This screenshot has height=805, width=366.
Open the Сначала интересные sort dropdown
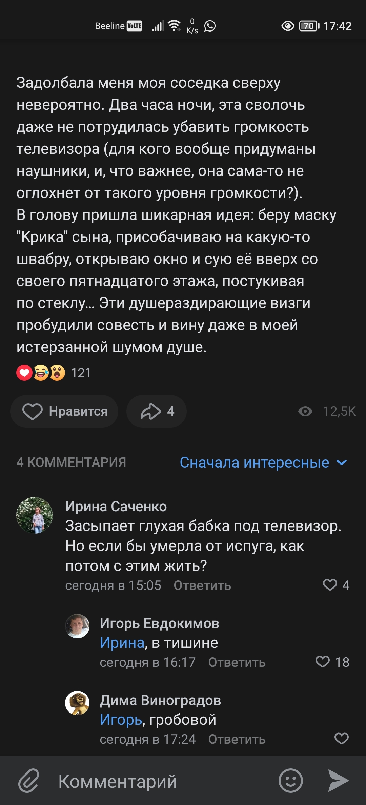255,462
